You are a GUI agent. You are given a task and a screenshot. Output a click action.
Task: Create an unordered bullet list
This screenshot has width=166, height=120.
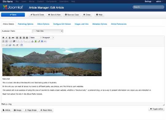pos(3,41)
